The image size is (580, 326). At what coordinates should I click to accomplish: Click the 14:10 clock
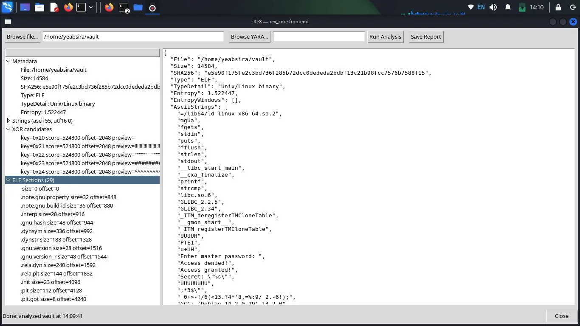[x=537, y=7]
